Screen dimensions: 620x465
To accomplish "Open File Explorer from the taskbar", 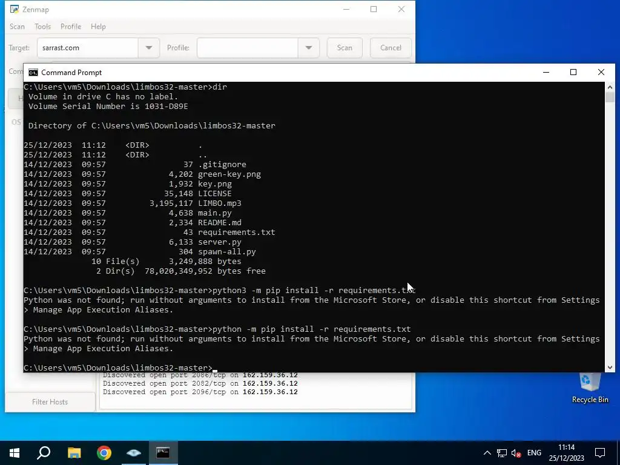I will tap(74, 453).
